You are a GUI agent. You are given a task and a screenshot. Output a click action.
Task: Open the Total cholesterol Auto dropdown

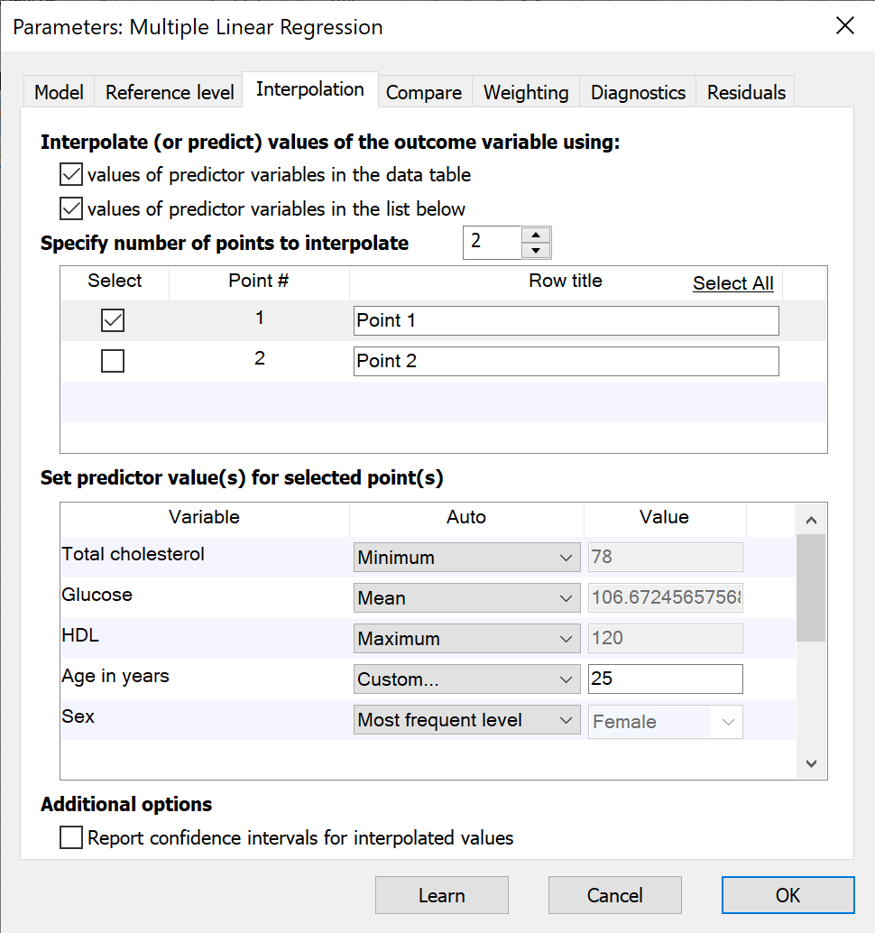click(x=465, y=558)
